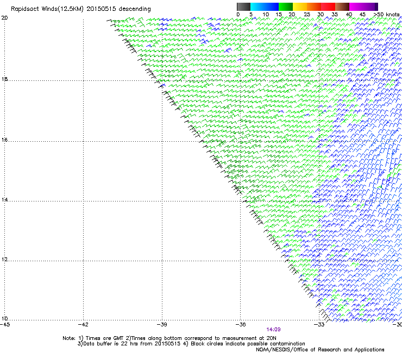The image size is (402, 353).
Task: Click the date '20150515 descending' in title
Action: [118, 9]
